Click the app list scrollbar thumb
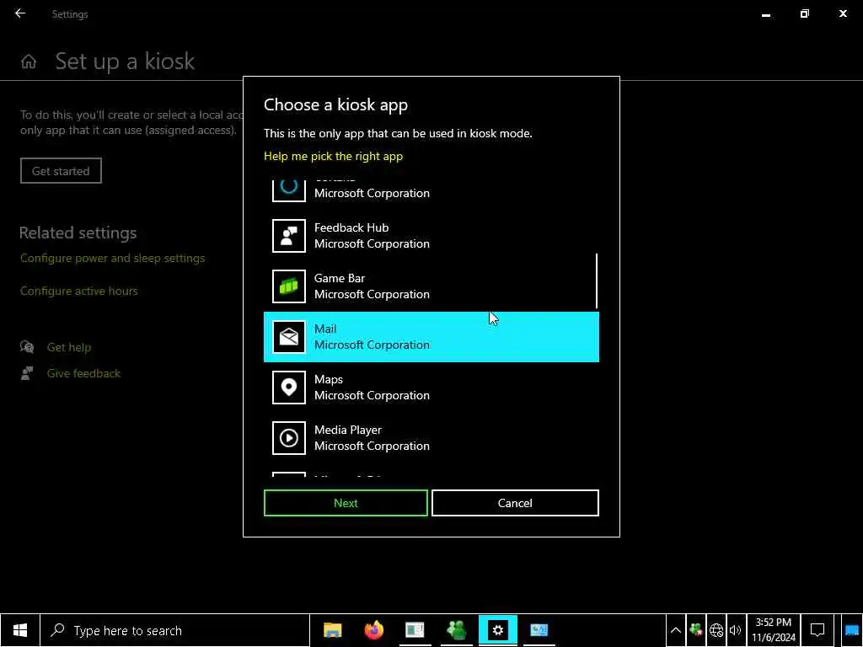This screenshot has height=647, width=863. coord(597,281)
